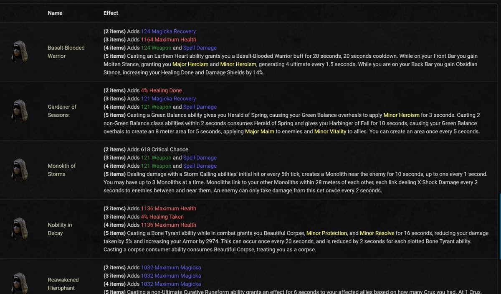Click 4% Healing Taken stat text

pos(162,217)
